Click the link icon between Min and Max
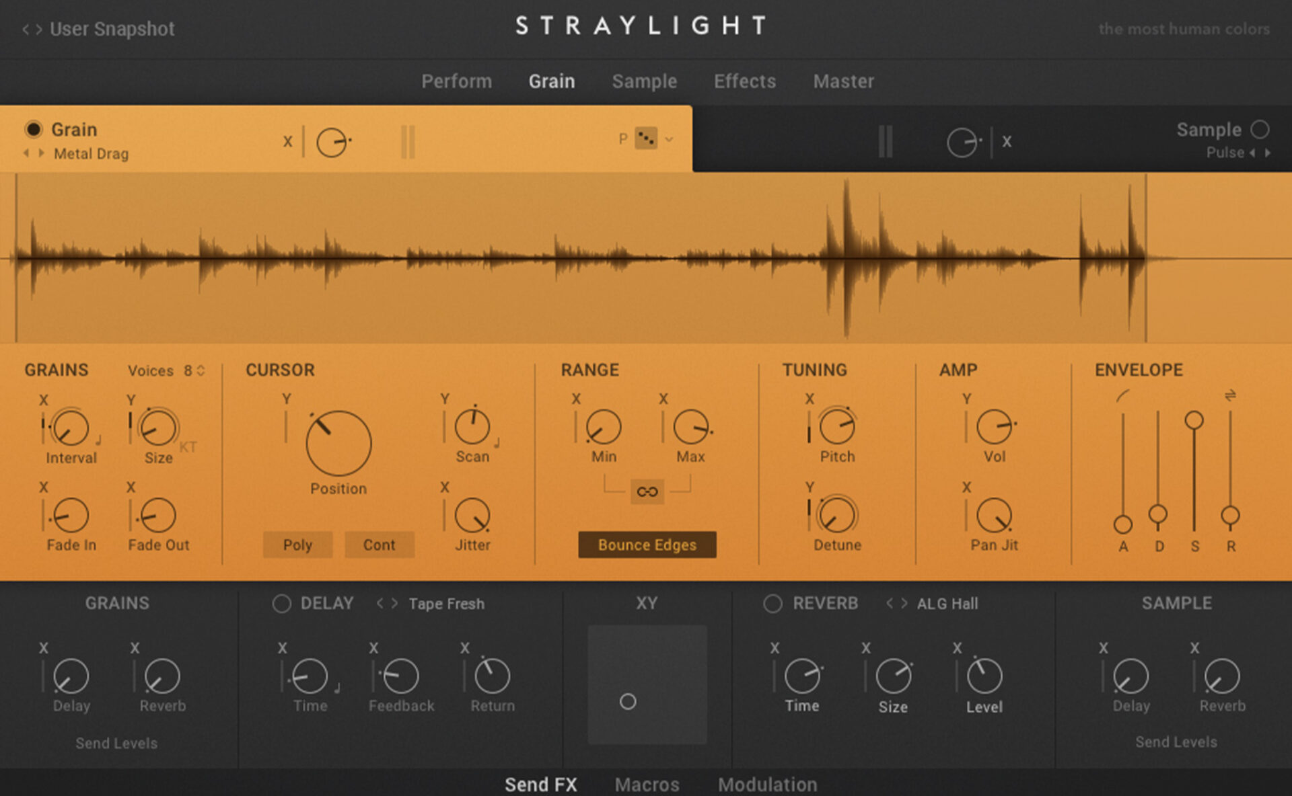This screenshot has width=1292, height=796. pos(647,491)
